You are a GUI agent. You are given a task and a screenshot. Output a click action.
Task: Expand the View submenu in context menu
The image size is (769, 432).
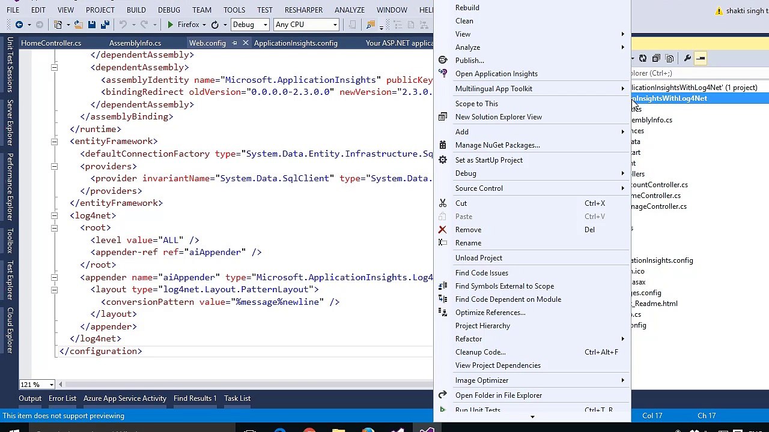(x=532, y=34)
